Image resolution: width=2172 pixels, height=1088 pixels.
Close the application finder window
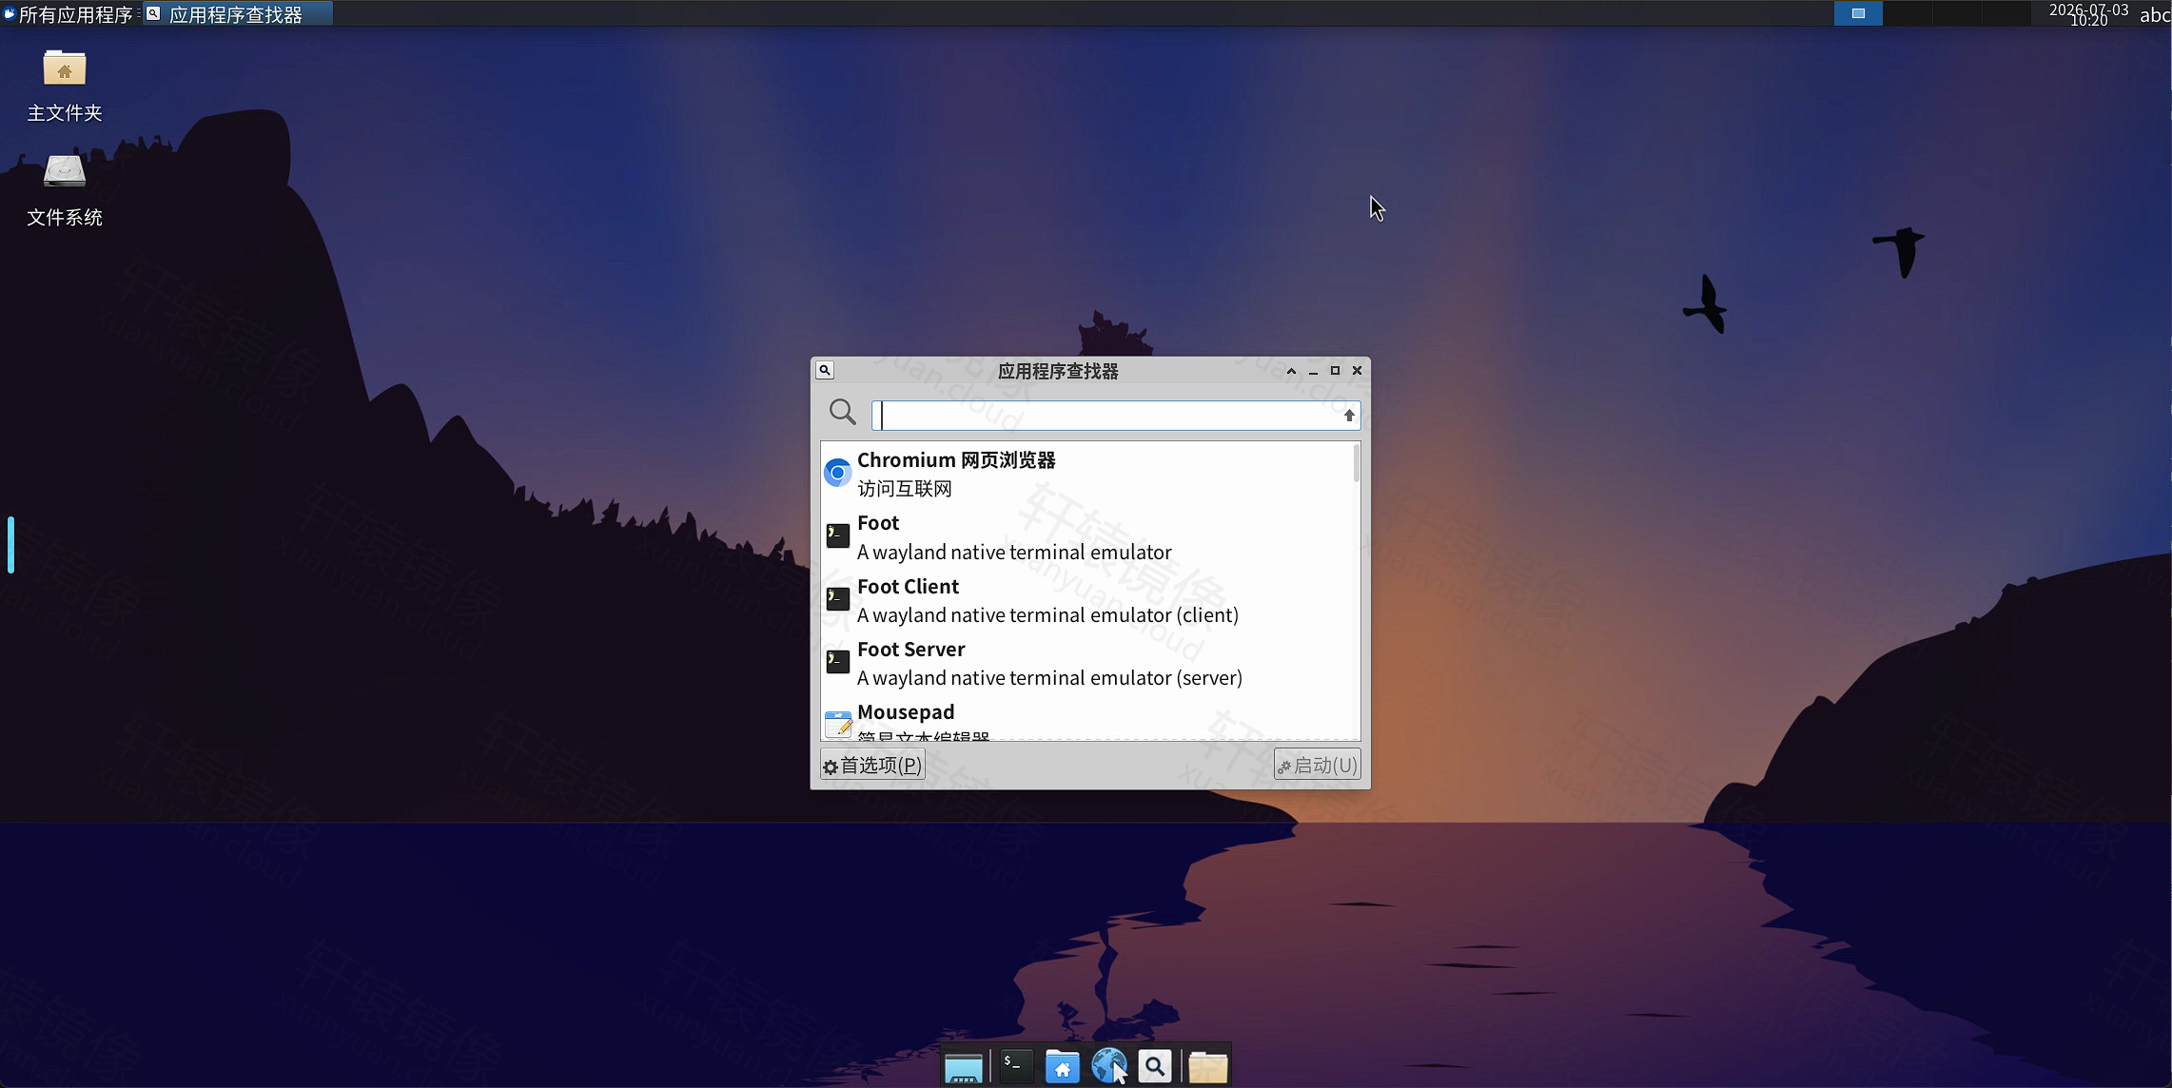[1358, 371]
